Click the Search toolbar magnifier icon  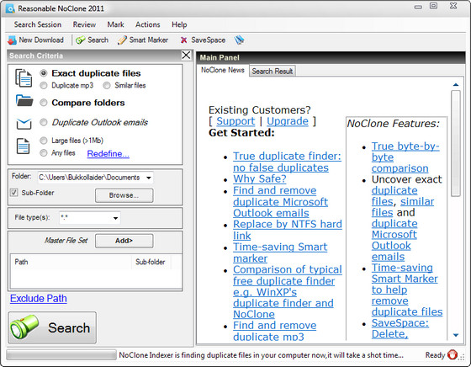tap(80, 40)
